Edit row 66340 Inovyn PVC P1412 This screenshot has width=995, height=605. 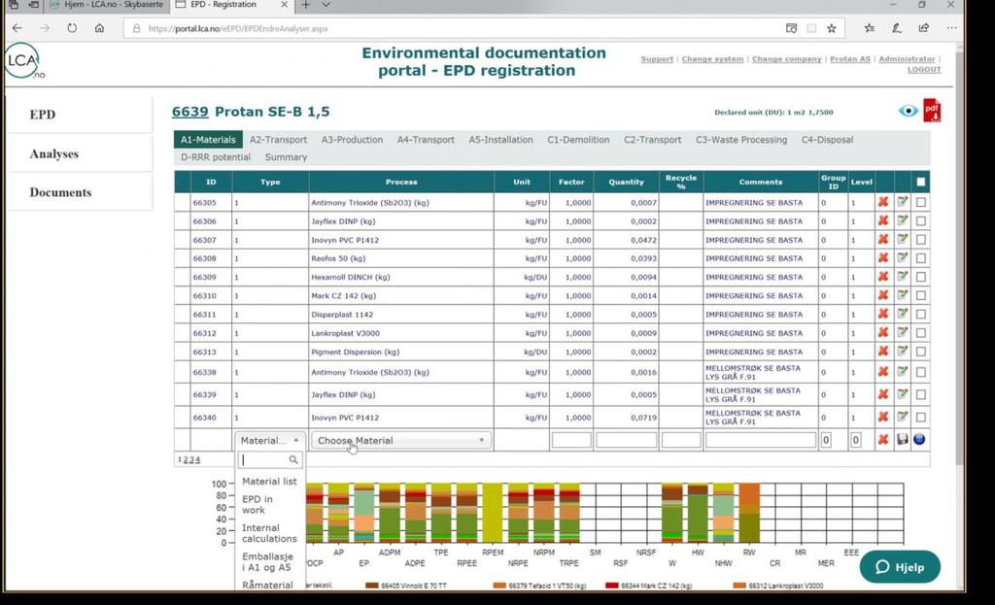click(x=903, y=417)
